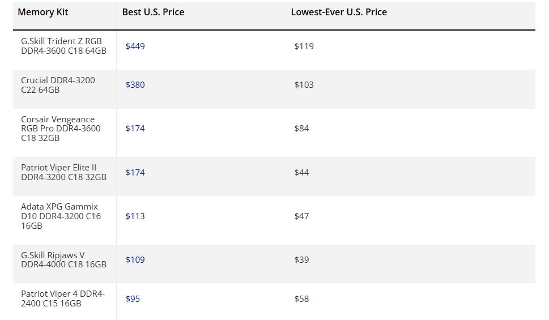Click the $95 Patriot Viper 4 price link
549x320 pixels.
(133, 299)
